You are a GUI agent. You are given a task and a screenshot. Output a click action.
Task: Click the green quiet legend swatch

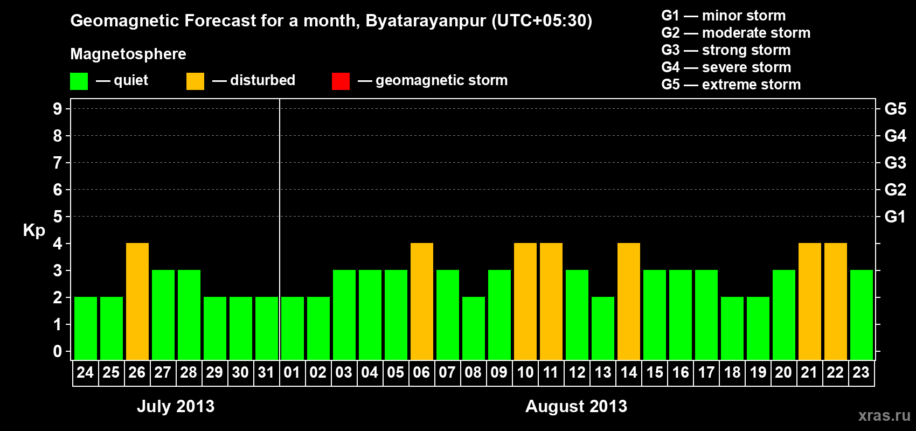pos(79,81)
